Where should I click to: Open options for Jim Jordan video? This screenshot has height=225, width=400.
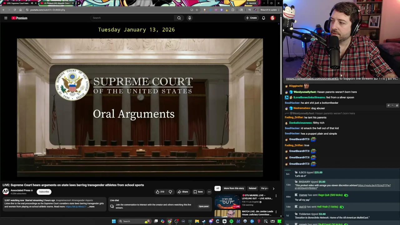click(x=276, y=212)
